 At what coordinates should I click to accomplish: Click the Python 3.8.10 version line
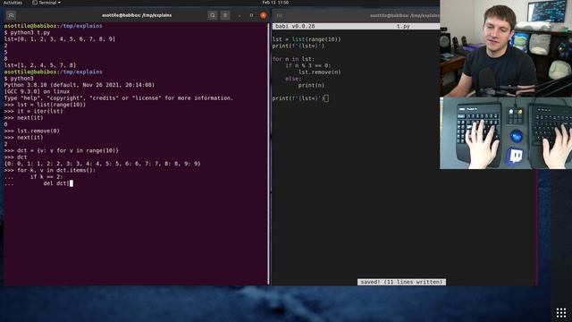tap(80, 85)
